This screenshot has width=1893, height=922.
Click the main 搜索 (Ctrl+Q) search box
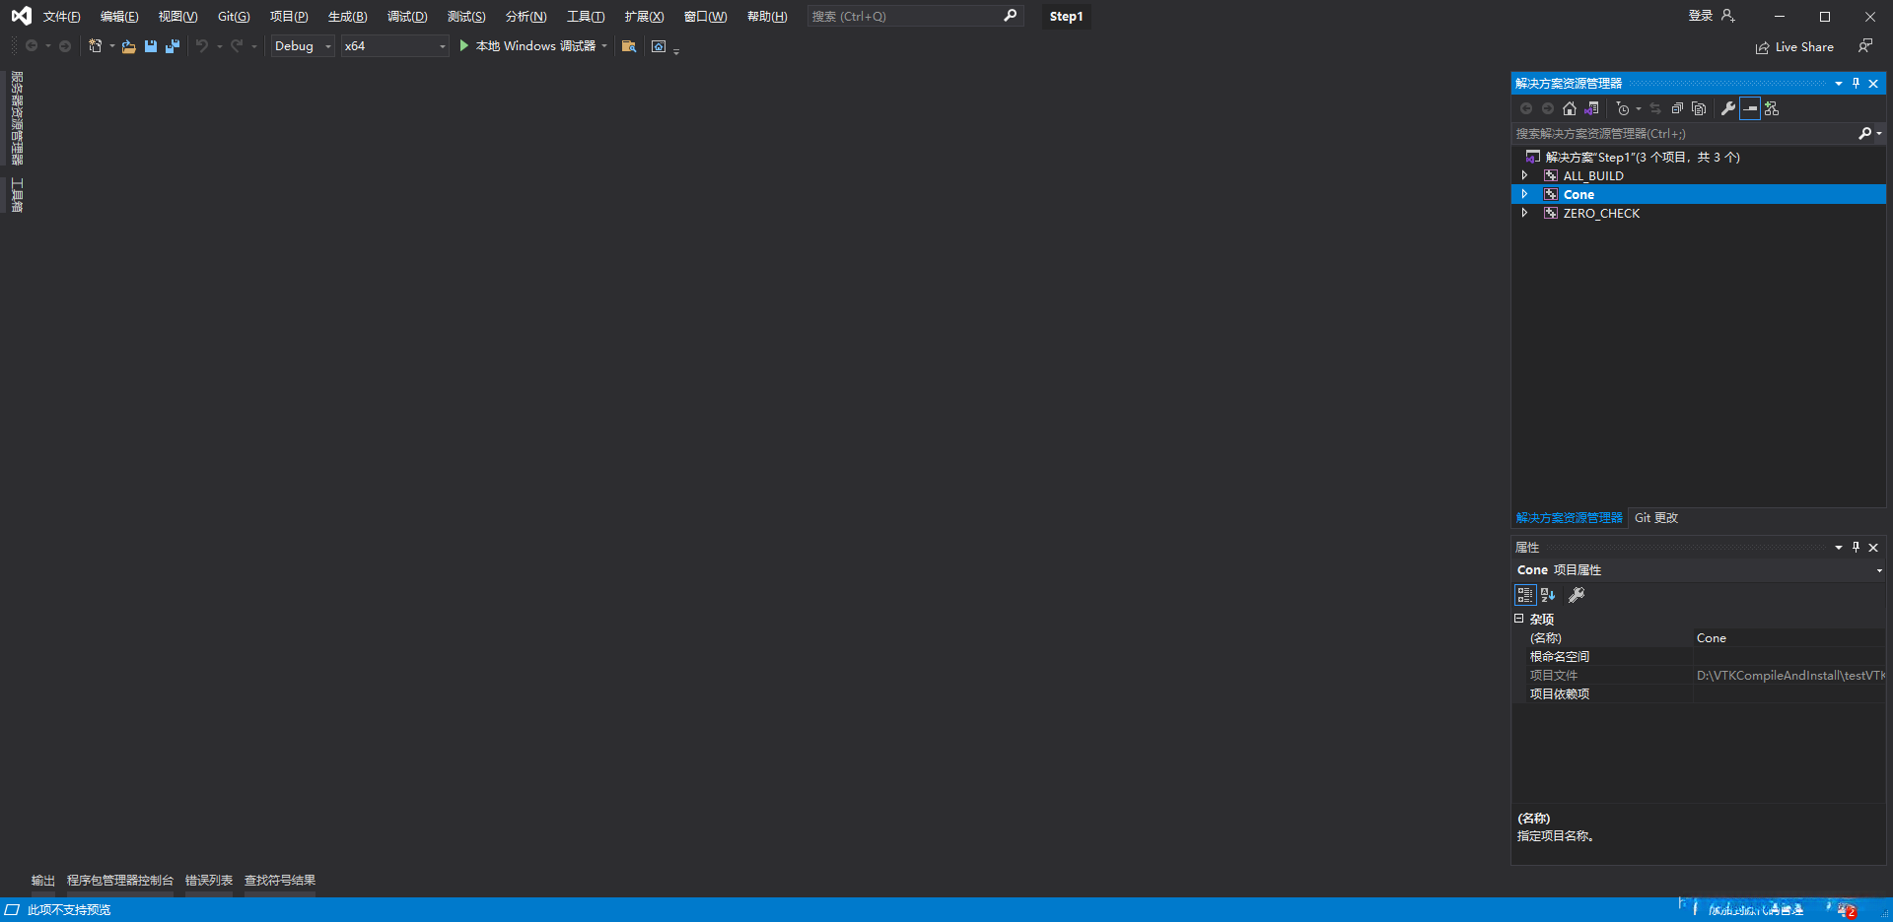(915, 16)
